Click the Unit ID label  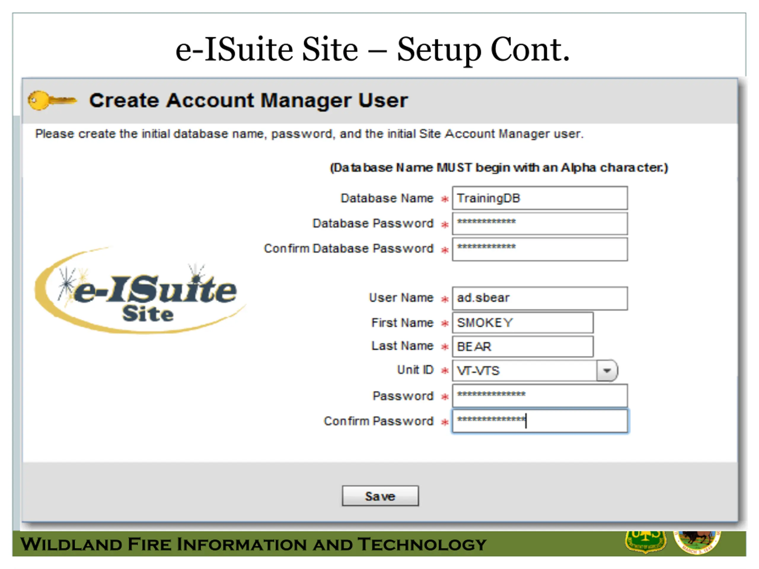click(x=415, y=370)
